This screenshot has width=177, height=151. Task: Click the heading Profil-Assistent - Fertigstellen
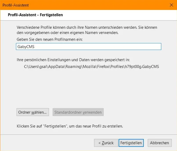point(35,15)
